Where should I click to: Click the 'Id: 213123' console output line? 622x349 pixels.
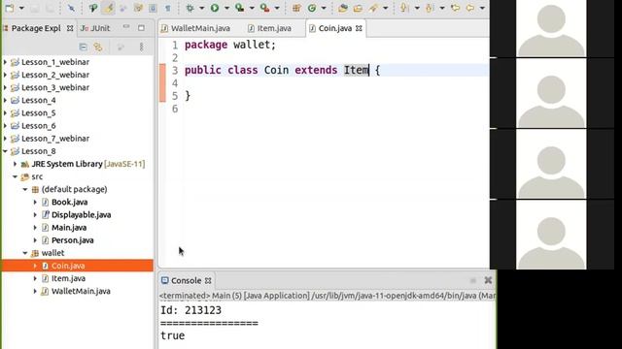tap(190, 310)
